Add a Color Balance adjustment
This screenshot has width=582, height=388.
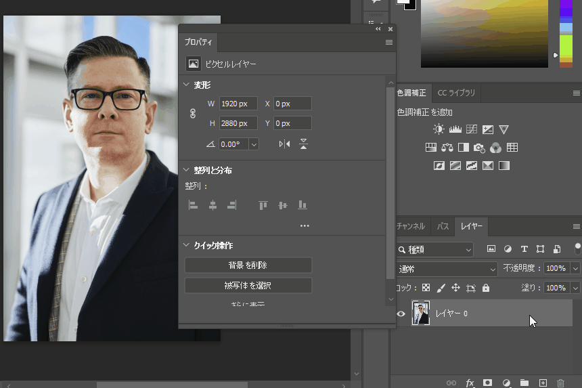click(x=447, y=148)
